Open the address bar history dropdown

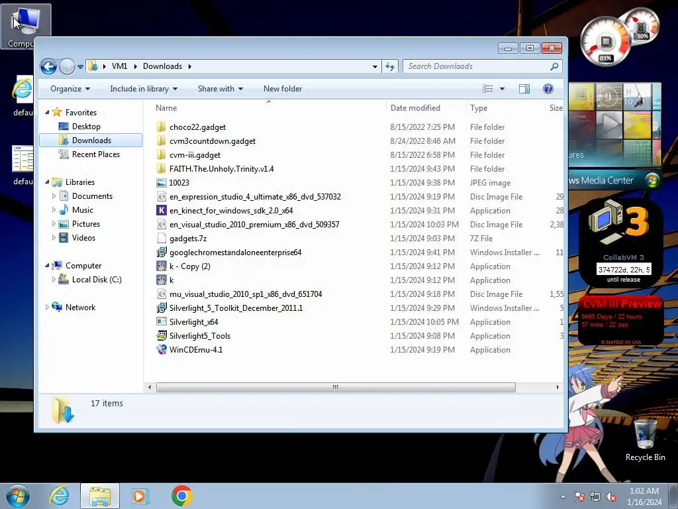375,66
